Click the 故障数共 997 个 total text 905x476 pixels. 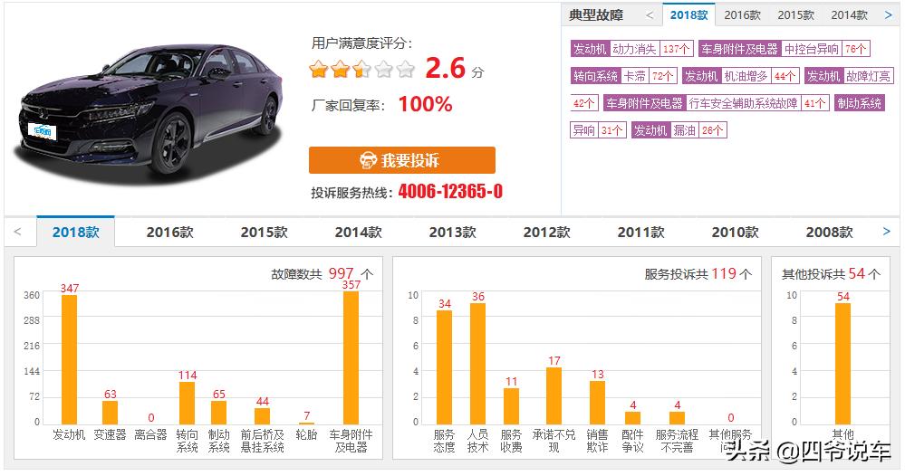(323, 273)
